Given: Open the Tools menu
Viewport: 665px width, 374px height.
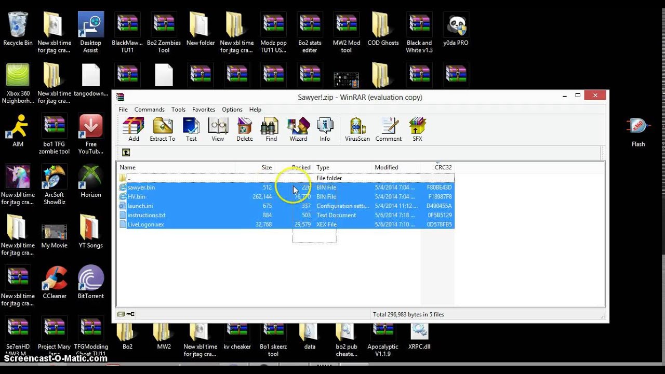Looking at the screenshot, I should (x=178, y=110).
